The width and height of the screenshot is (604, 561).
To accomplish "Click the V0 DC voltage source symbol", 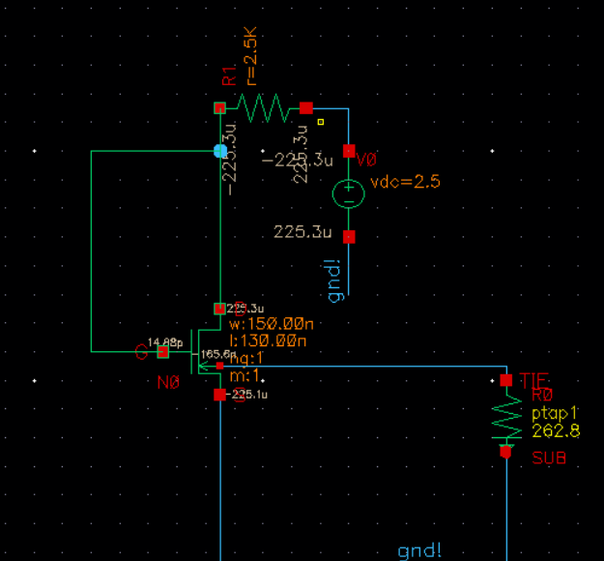I will (348, 194).
